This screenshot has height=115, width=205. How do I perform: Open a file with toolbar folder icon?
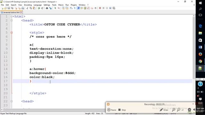[x=5, y=8]
